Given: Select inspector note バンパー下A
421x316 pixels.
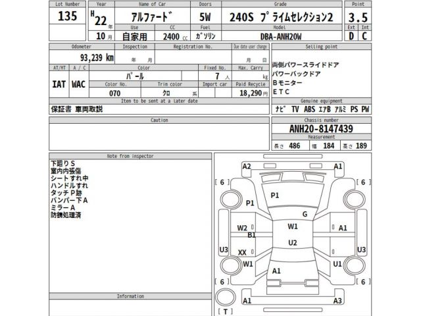Looking at the screenshot, I should click(x=69, y=200).
